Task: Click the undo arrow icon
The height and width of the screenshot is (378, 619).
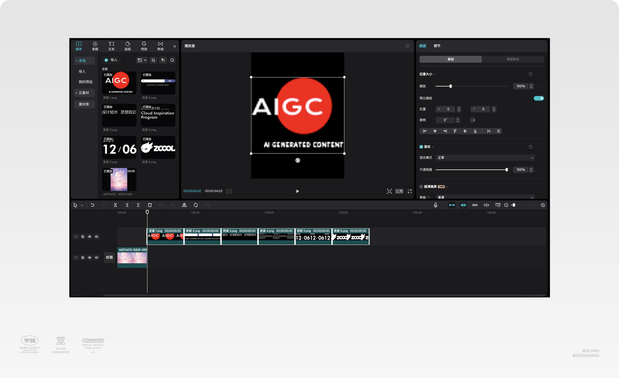Action: 93,205
